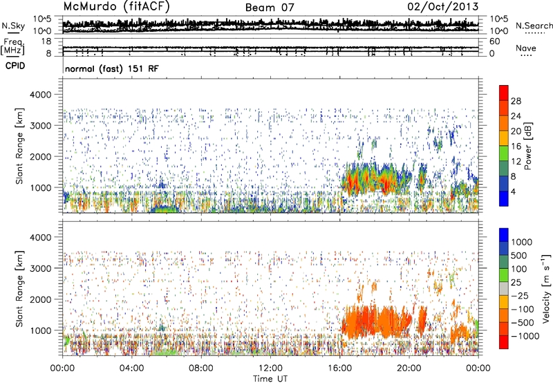Click the '18' frequency axis tick label

46,41
